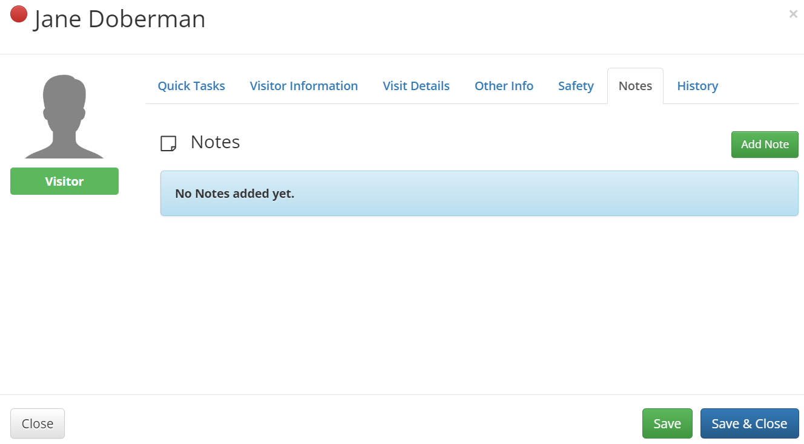The image size is (804, 444).
Task: Click the blue Save & Close button
Action: [x=750, y=423]
